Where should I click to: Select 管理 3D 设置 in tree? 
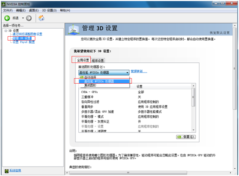pos(22,38)
